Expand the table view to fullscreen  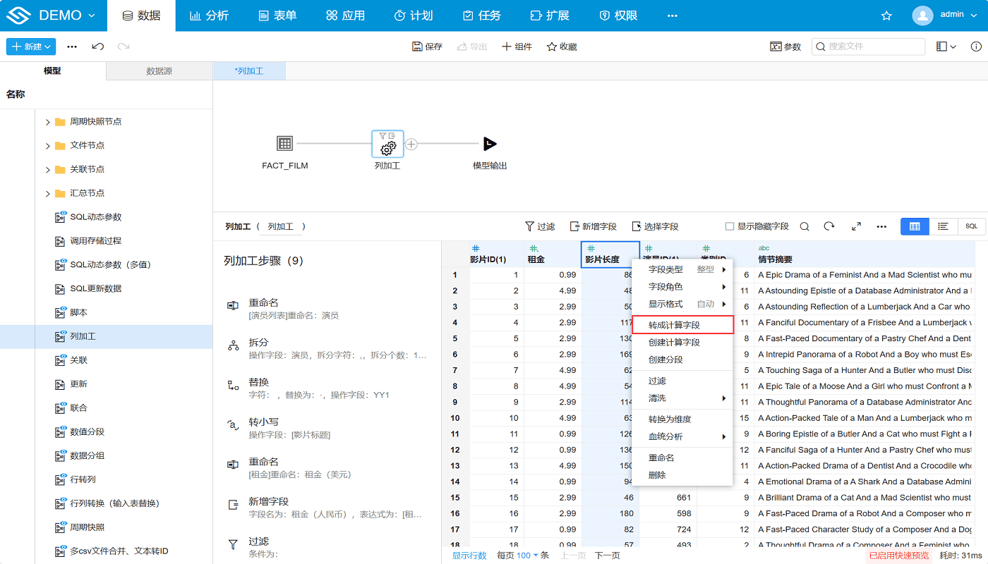857,226
